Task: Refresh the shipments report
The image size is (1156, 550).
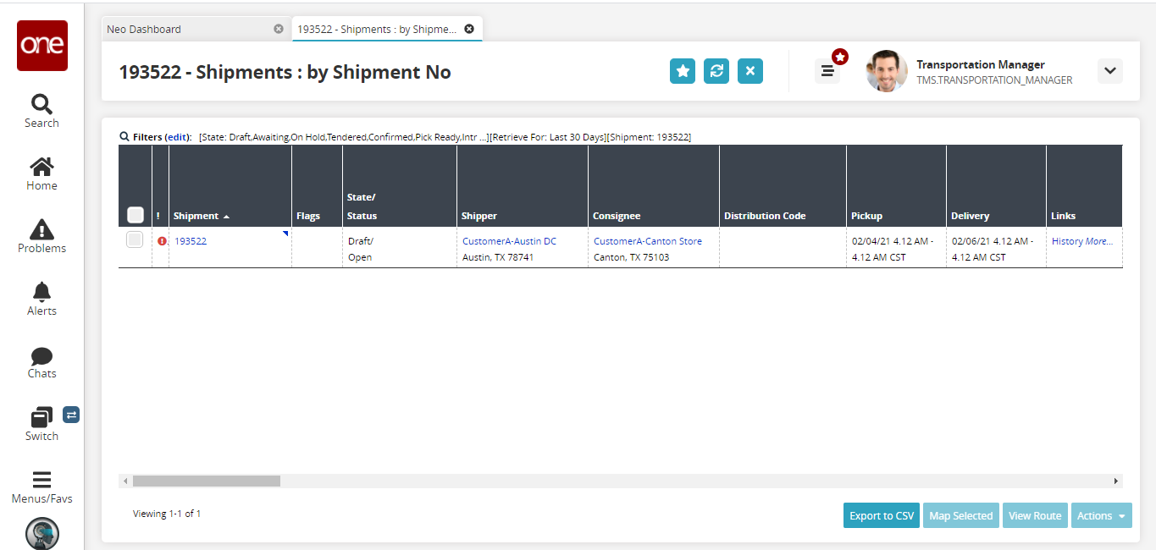Action: 716,71
